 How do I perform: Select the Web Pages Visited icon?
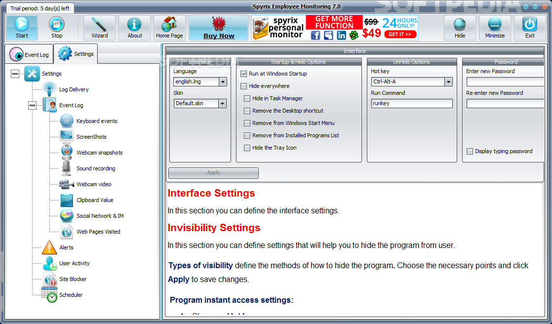pyautogui.click(x=67, y=231)
